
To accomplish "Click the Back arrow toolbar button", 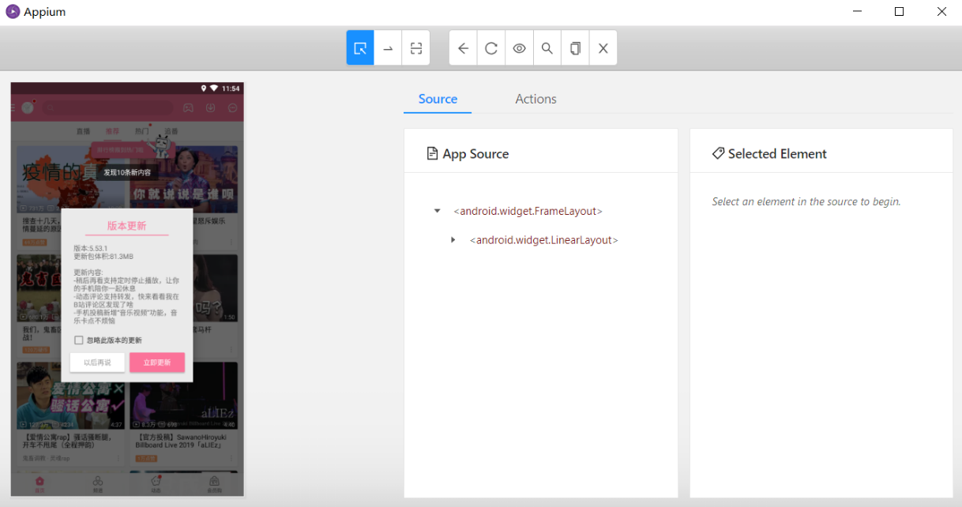I will pos(464,48).
